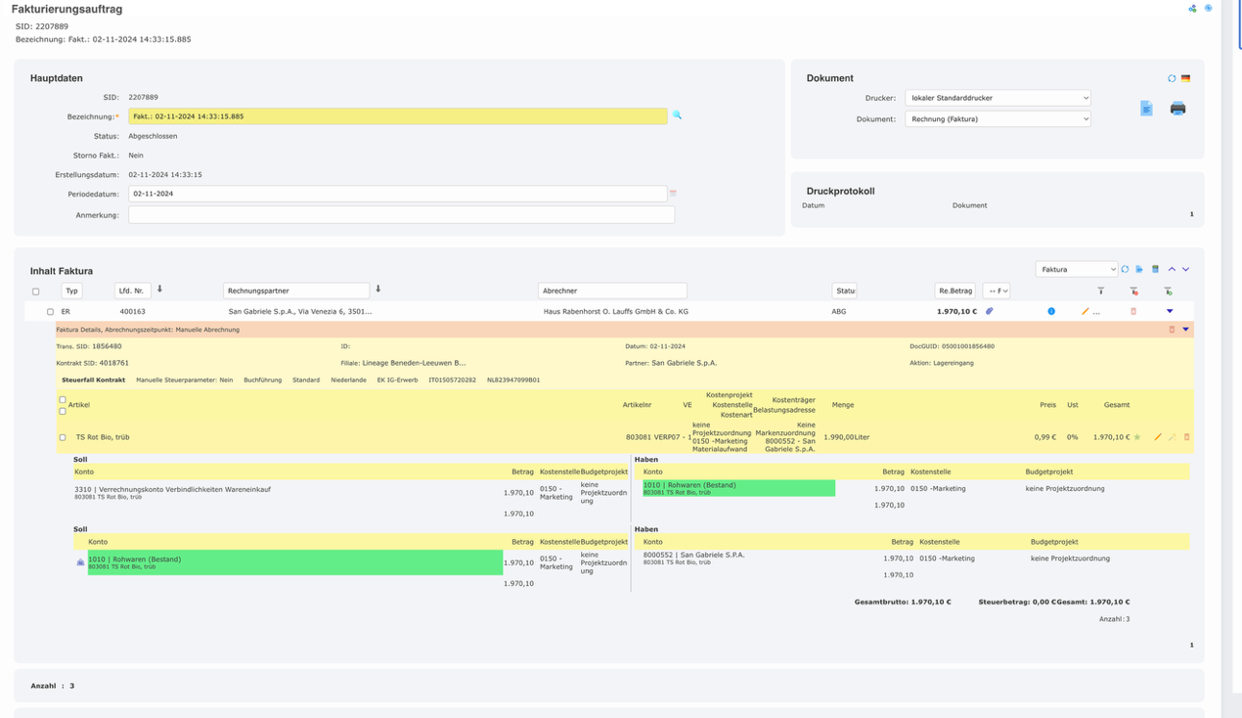The width and height of the screenshot is (1242, 718).
Task: Click the red trash icon on row 400163
Action: (1133, 311)
